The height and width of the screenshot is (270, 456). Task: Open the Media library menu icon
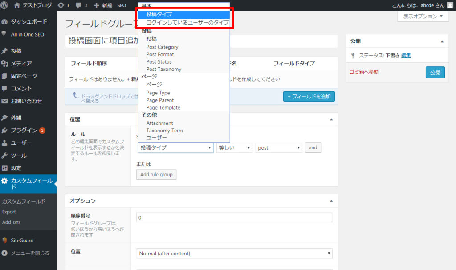(x=5, y=63)
